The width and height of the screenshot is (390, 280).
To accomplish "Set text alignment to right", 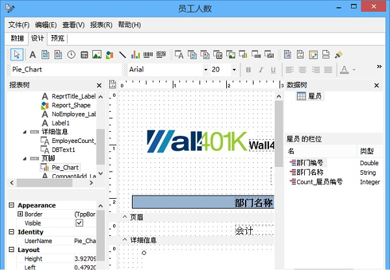I will point(315,70).
